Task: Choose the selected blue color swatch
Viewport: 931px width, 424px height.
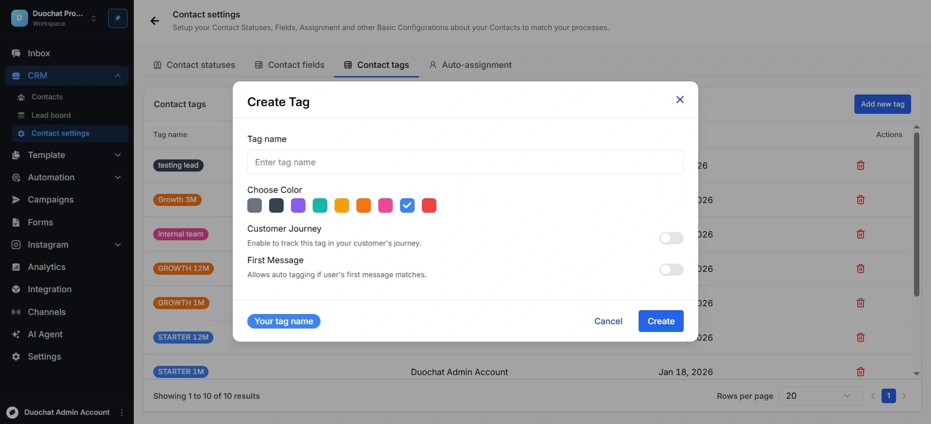Action: 407,205
